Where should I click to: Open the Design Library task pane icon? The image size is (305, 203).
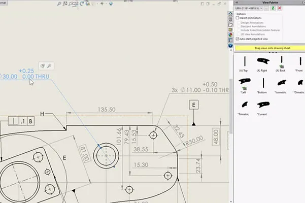(230, 19)
